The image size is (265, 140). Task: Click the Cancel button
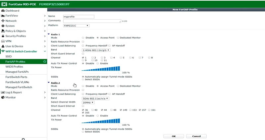pyautogui.click(x=196, y=136)
